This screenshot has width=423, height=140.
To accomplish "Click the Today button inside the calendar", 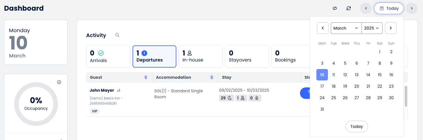I will click(x=356, y=126).
